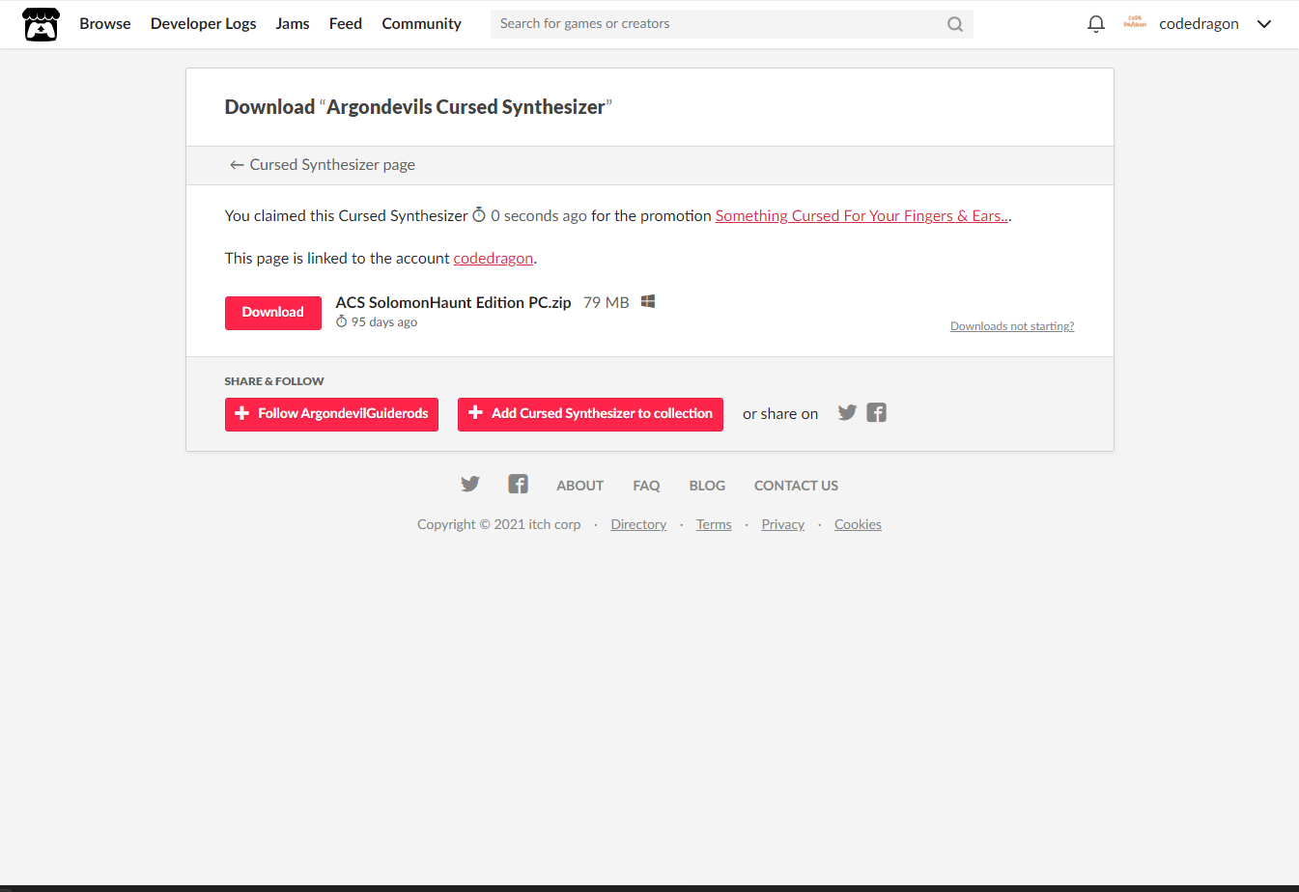Click the stopwatch icon before '0 seconds ago'
1299x892 pixels.
point(479,215)
